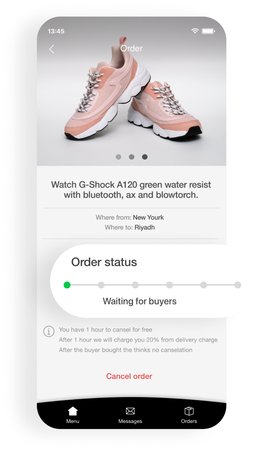This screenshot has height=452, width=257.
Task: Click the third order status step
Action: click(x=135, y=285)
